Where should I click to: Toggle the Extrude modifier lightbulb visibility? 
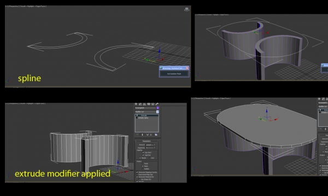pos(137,115)
